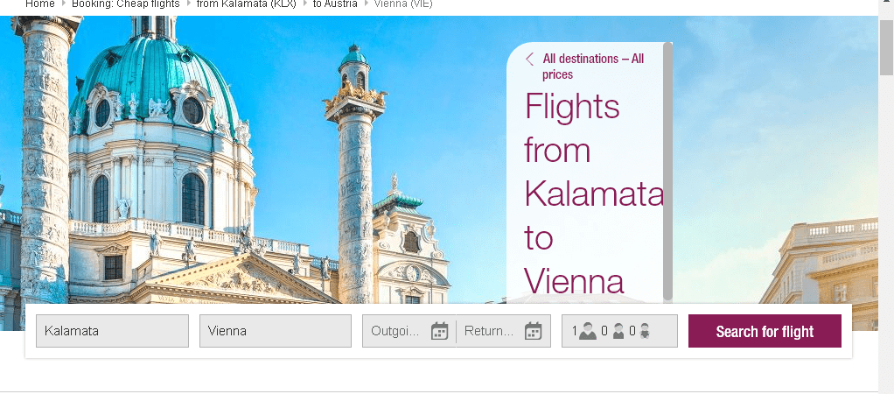Select the child passenger icon

point(618,331)
